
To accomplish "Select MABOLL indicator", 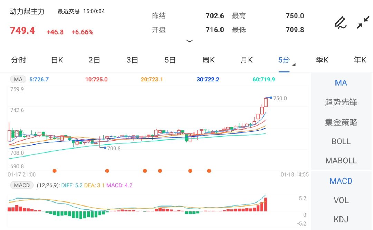I will 341,161.
